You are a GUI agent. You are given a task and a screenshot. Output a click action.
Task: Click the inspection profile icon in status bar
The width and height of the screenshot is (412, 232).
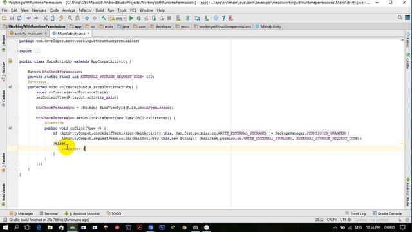click(x=407, y=220)
